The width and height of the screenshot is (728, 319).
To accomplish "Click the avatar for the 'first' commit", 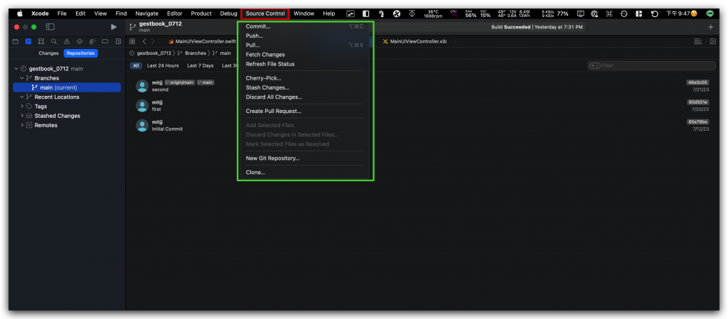I will click(142, 106).
